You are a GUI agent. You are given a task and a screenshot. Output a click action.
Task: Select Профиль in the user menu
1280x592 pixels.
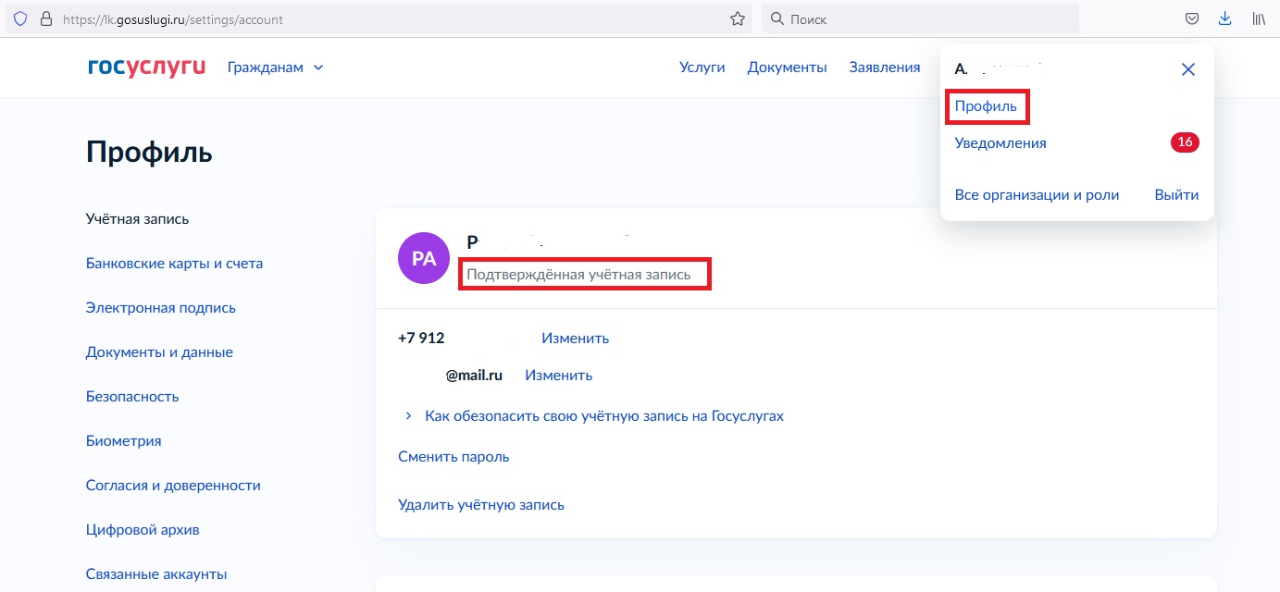[986, 106]
